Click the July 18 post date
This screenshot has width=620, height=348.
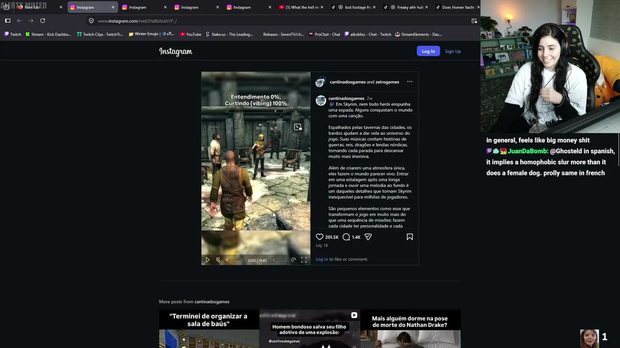[322, 246]
